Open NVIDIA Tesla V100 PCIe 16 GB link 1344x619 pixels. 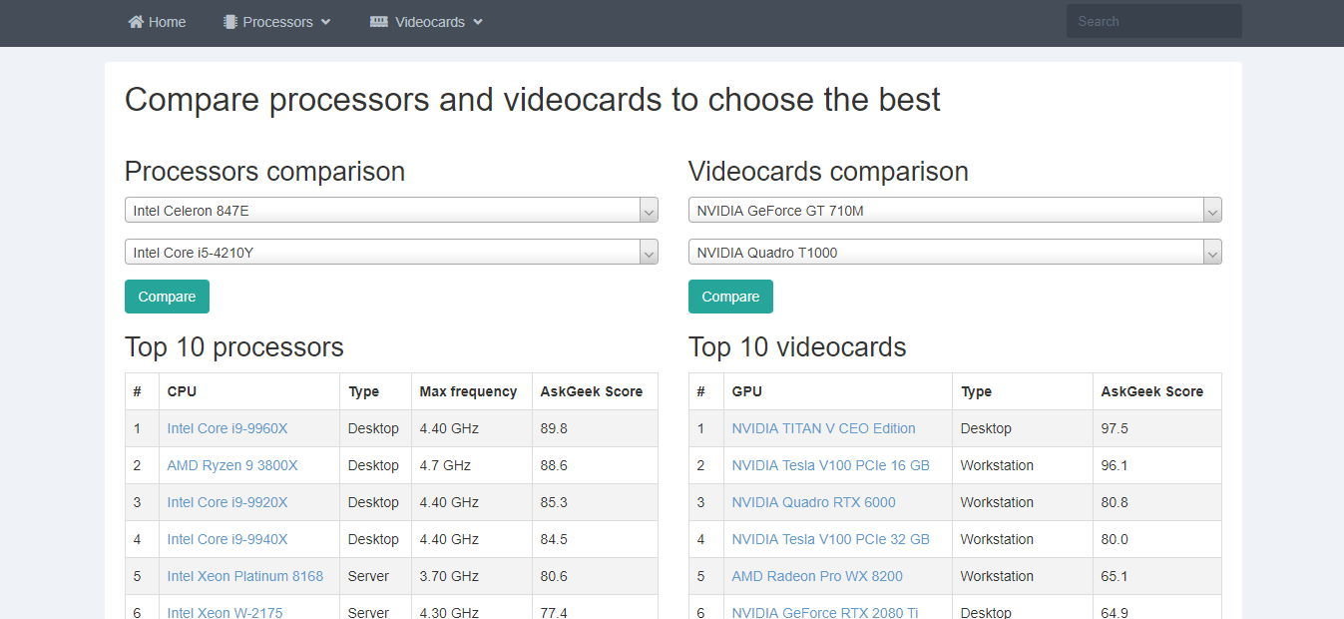coord(830,465)
